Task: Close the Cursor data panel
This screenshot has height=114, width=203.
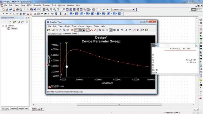Action: click(x=197, y=45)
